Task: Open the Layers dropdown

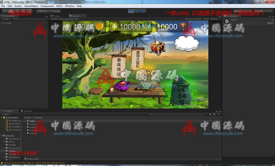Action: click(242, 11)
